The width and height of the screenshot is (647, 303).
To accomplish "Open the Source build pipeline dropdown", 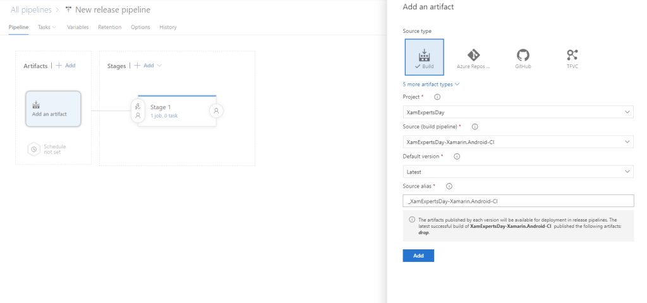I will pyautogui.click(x=517, y=142).
